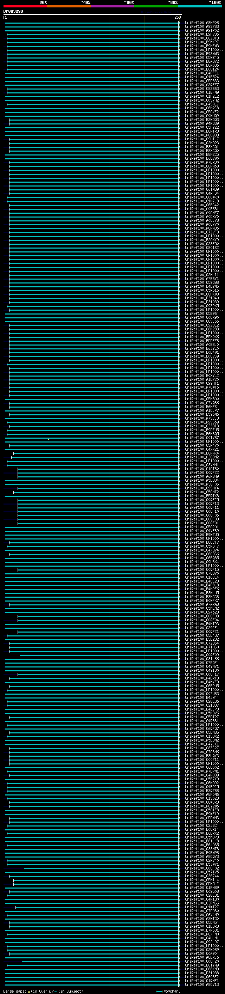Select the UniRef100_Q7PAS0 label
Screen dimensions: 225x994
click(x=201, y=911)
